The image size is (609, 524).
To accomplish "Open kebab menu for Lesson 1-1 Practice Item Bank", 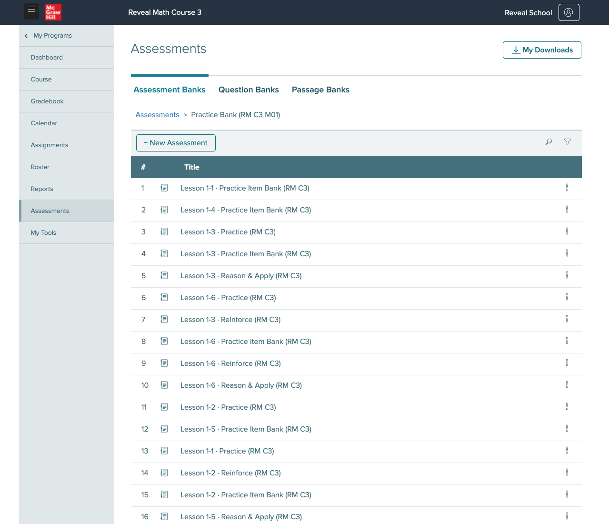I will point(567,188).
